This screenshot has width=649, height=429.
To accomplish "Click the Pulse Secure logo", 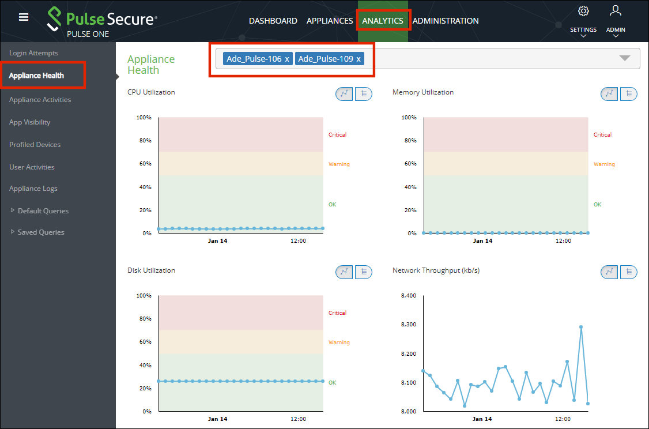I will pos(101,20).
